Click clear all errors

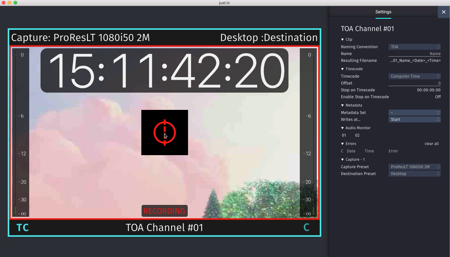pos(432,144)
